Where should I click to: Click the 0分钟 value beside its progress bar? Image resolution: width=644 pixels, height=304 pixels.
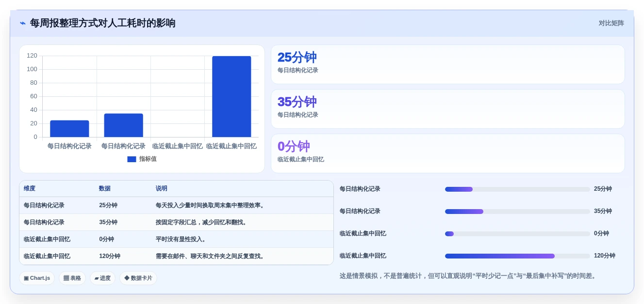601,234
